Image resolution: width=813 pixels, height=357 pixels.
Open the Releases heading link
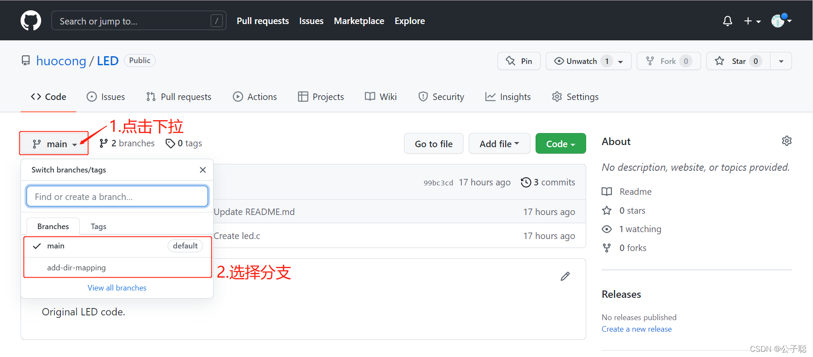(621, 294)
